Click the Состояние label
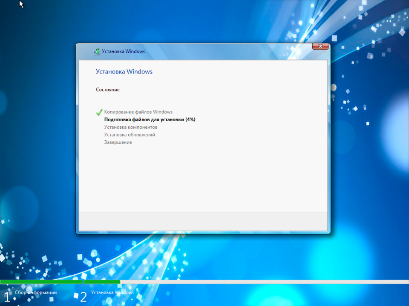The height and width of the screenshot is (306, 409). pyautogui.click(x=108, y=90)
